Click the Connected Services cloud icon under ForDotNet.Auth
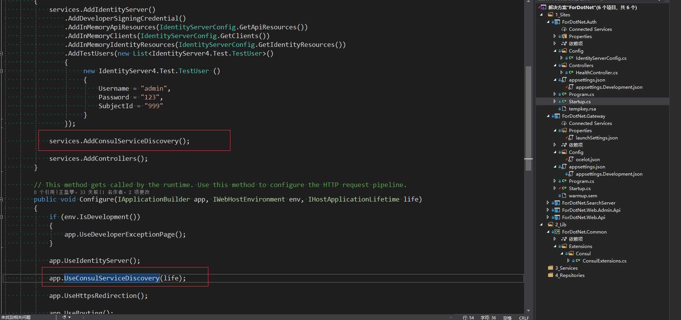681x320 pixels. [x=564, y=29]
